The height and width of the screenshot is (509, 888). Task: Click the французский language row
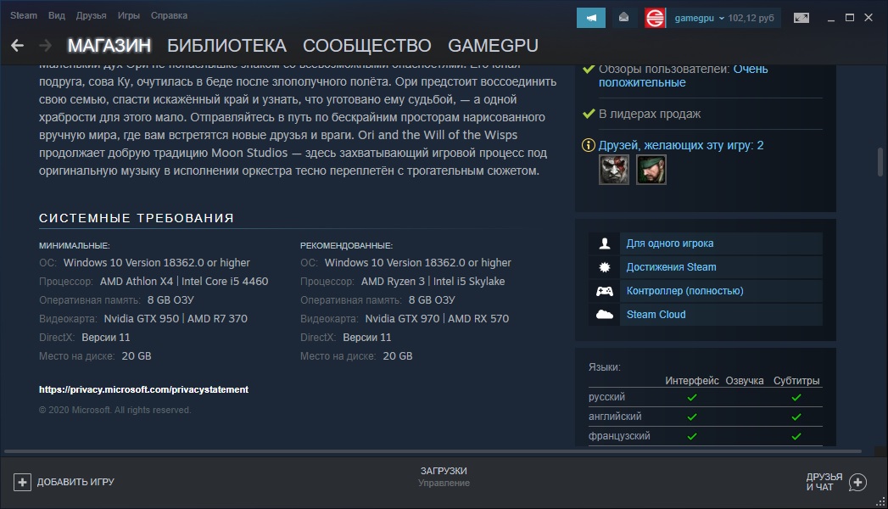pyautogui.click(x=705, y=436)
